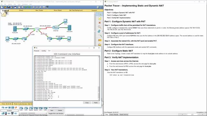Click the CLI terminal vertical scrollbar
The height and width of the screenshot is (116, 207).
[x=99, y=78]
